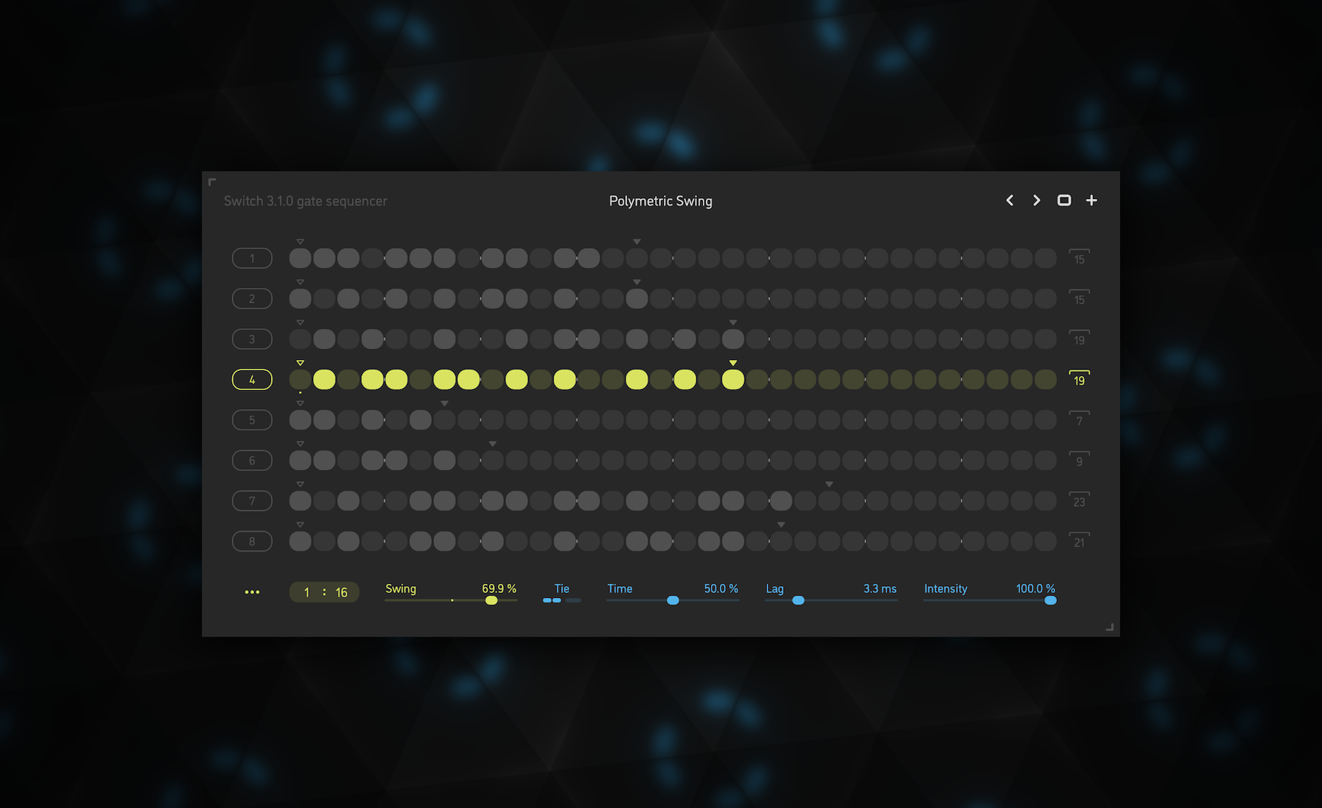Image resolution: width=1322 pixels, height=808 pixels.
Task: Click pattern button 1
Action: [x=252, y=259]
